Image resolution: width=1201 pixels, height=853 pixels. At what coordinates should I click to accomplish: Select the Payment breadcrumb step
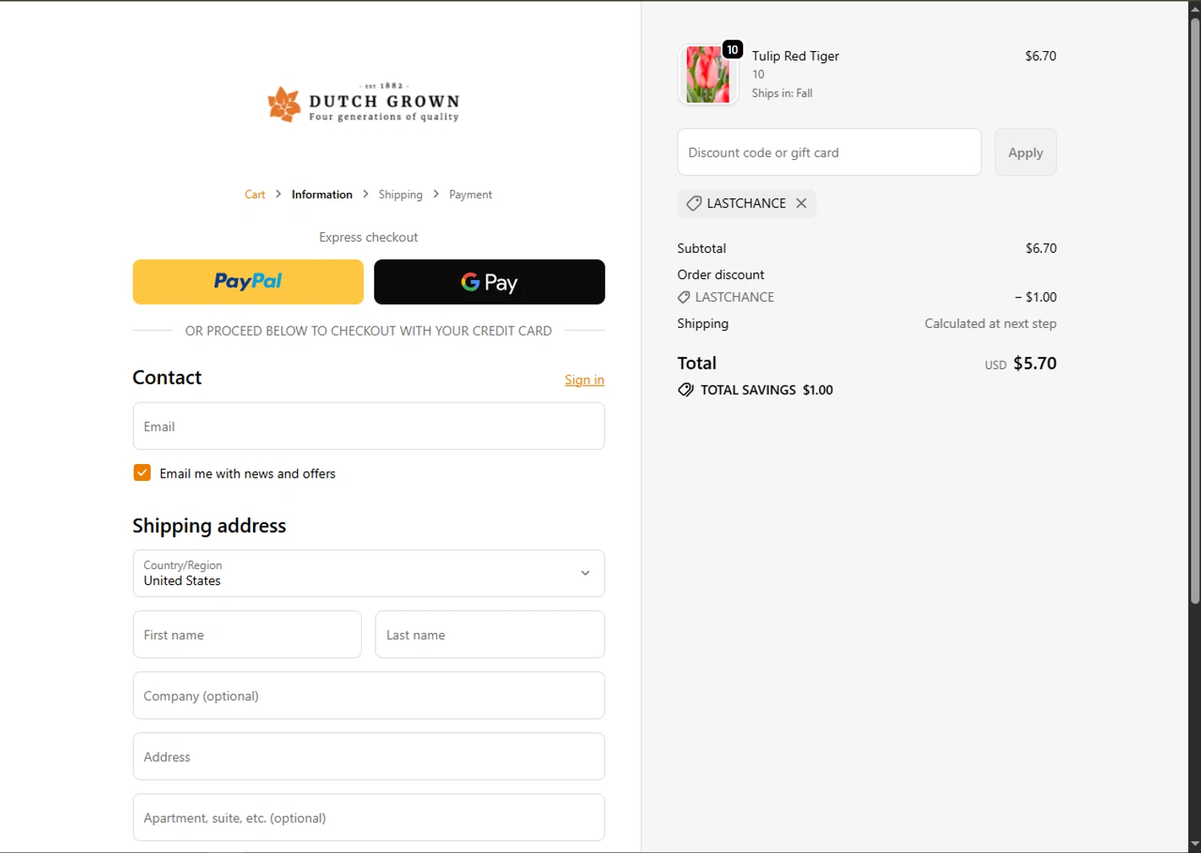coord(471,194)
